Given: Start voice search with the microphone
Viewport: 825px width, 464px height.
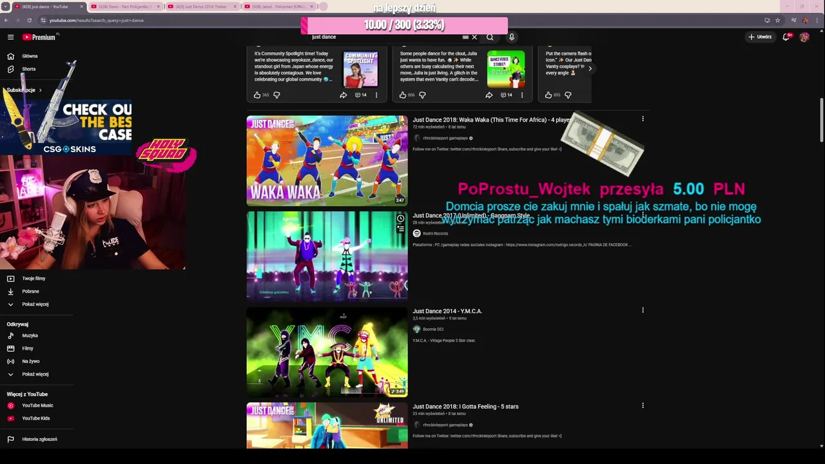Looking at the screenshot, I should [512, 37].
